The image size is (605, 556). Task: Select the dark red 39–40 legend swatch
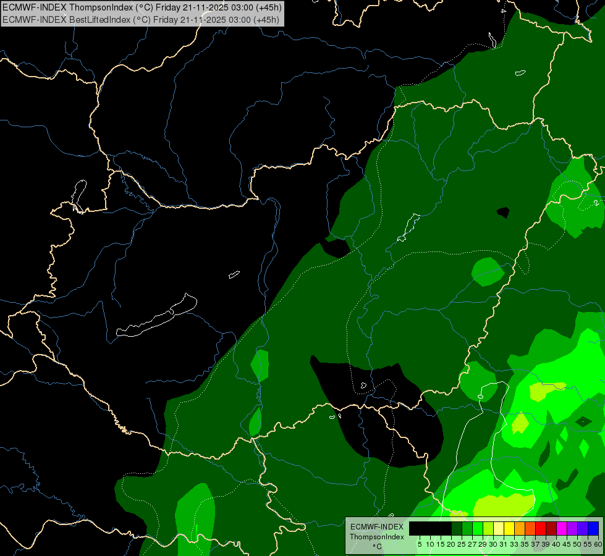tap(551, 528)
